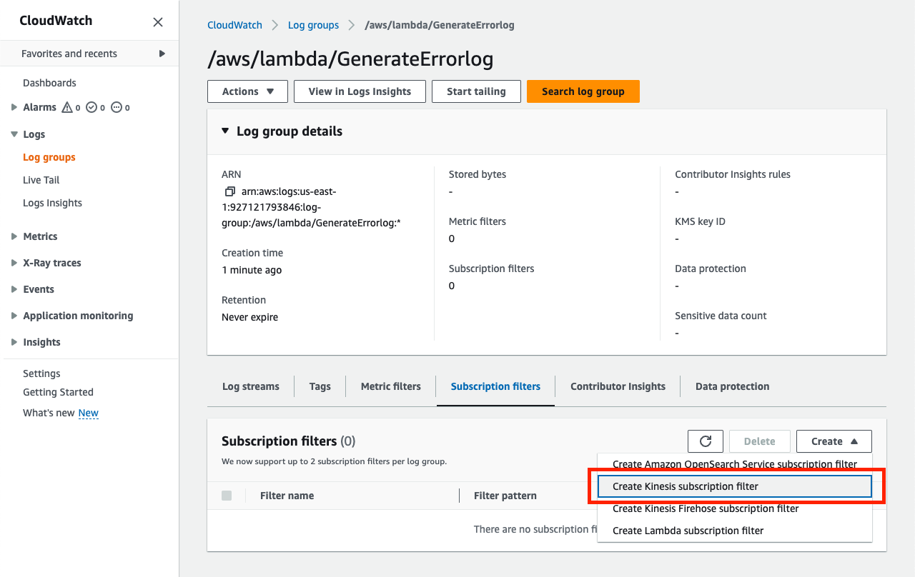Copy the log group ARN
The image size is (915, 577).
coord(229,191)
